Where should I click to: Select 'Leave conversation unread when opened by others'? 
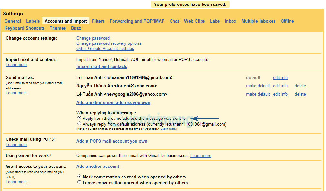click(79, 182)
